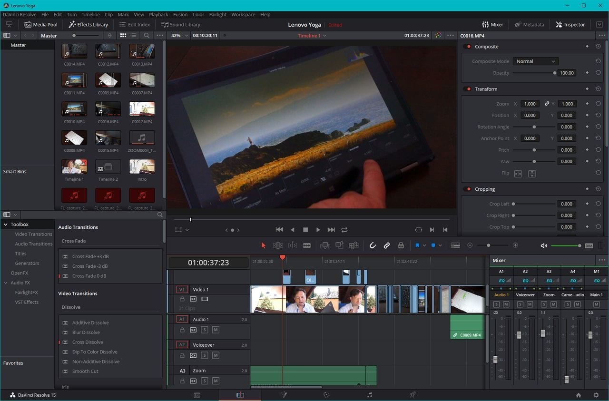Click the Effects Library button
Image resolution: width=609 pixels, height=401 pixels.
click(88, 25)
